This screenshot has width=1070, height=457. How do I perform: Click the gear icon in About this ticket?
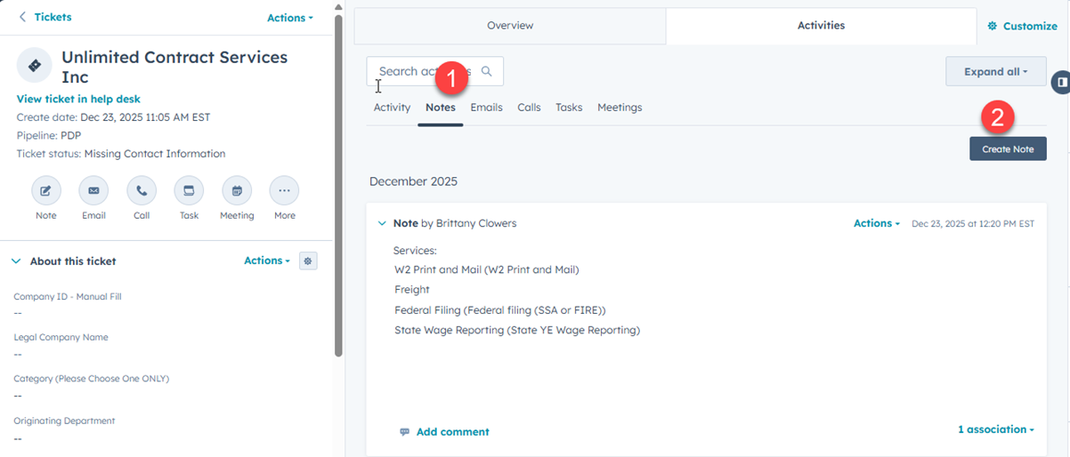tap(308, 261)
